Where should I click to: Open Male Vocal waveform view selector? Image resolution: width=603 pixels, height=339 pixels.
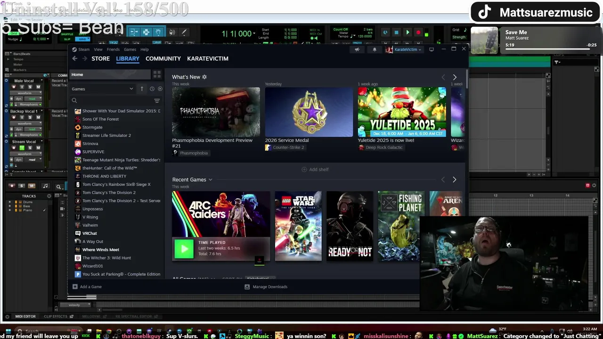26,93
